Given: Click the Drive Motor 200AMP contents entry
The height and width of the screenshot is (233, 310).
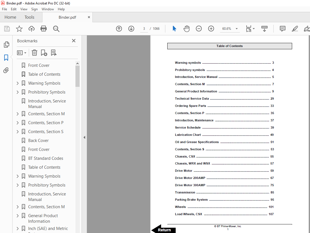Looking at the screenshot, I should [x=224, y=178].
